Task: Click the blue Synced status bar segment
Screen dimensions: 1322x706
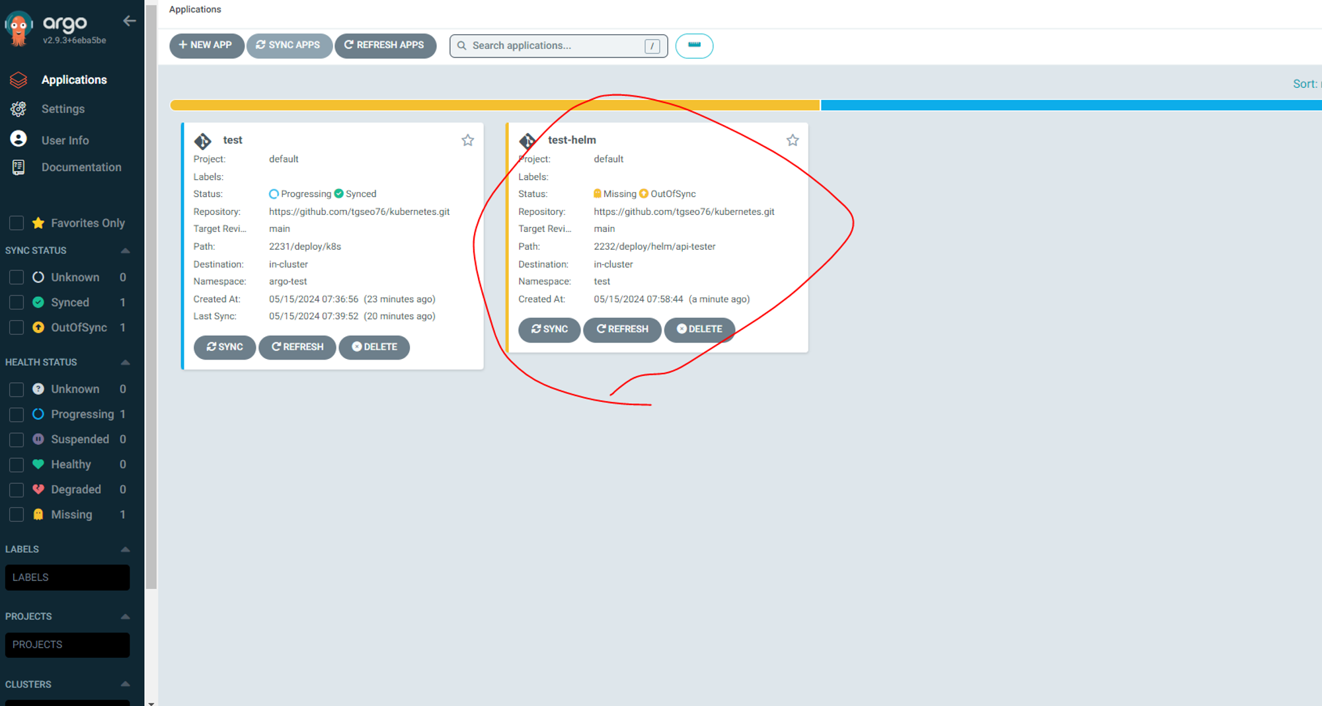Action: coord(1071,105)
